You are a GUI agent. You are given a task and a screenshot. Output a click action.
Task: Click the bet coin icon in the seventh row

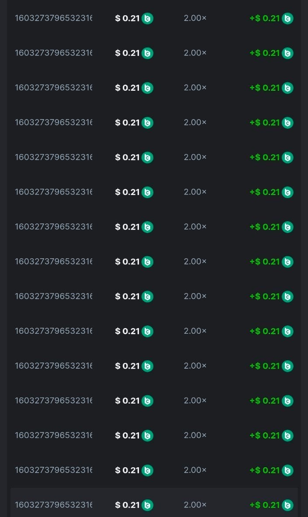point(147,227)
